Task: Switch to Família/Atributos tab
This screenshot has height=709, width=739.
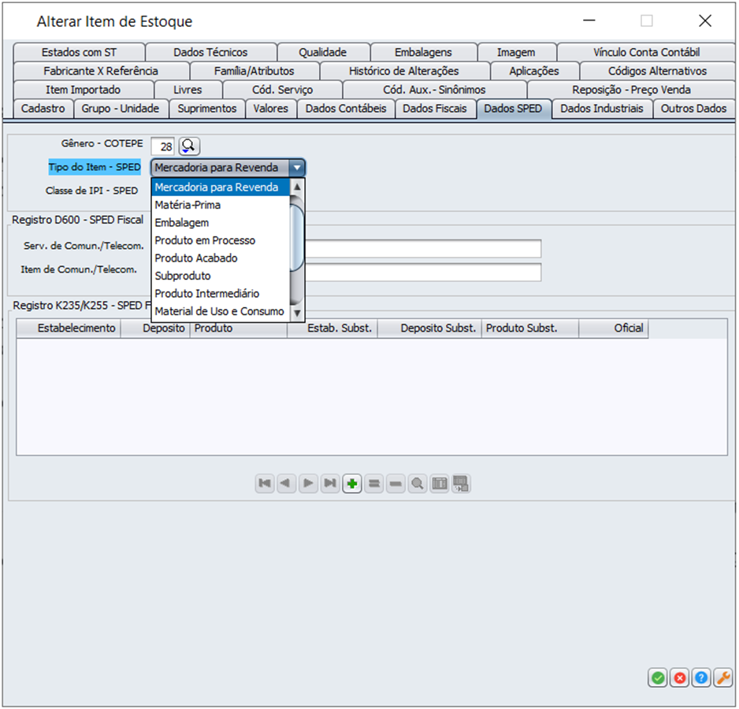Action: [254, 71]
